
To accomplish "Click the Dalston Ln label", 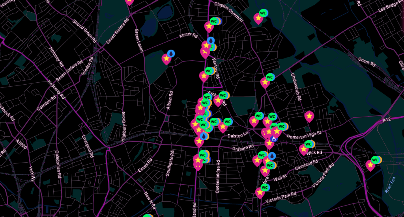I will click(238, 135).
